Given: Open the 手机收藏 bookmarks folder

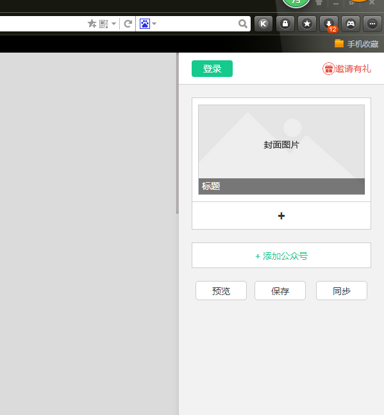Looking at the screenshot, I should tap(356, 44).
